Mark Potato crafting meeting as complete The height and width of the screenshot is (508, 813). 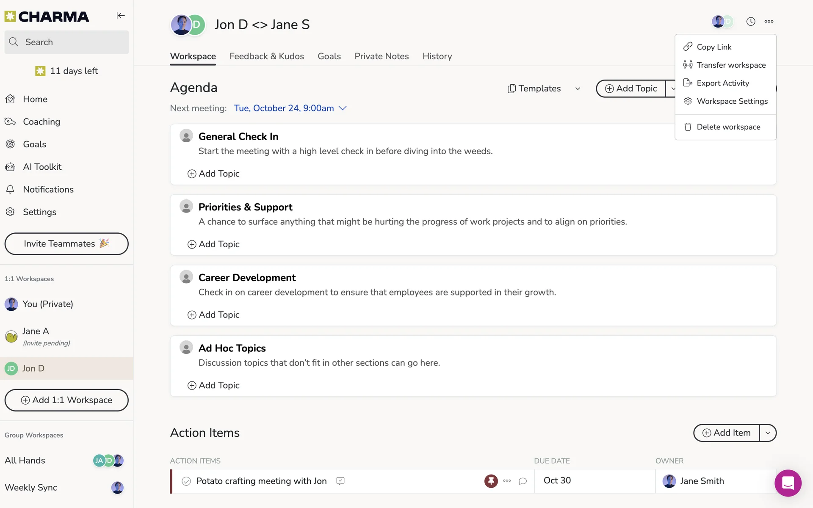point(186,481)
